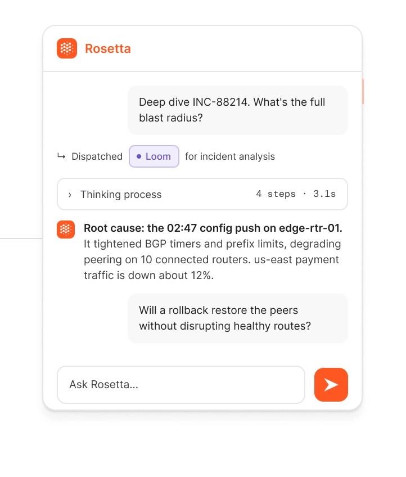Screen dimensions: 406x477
Task: Click the bold 'Root cause' headline
Action: [213, 228]
